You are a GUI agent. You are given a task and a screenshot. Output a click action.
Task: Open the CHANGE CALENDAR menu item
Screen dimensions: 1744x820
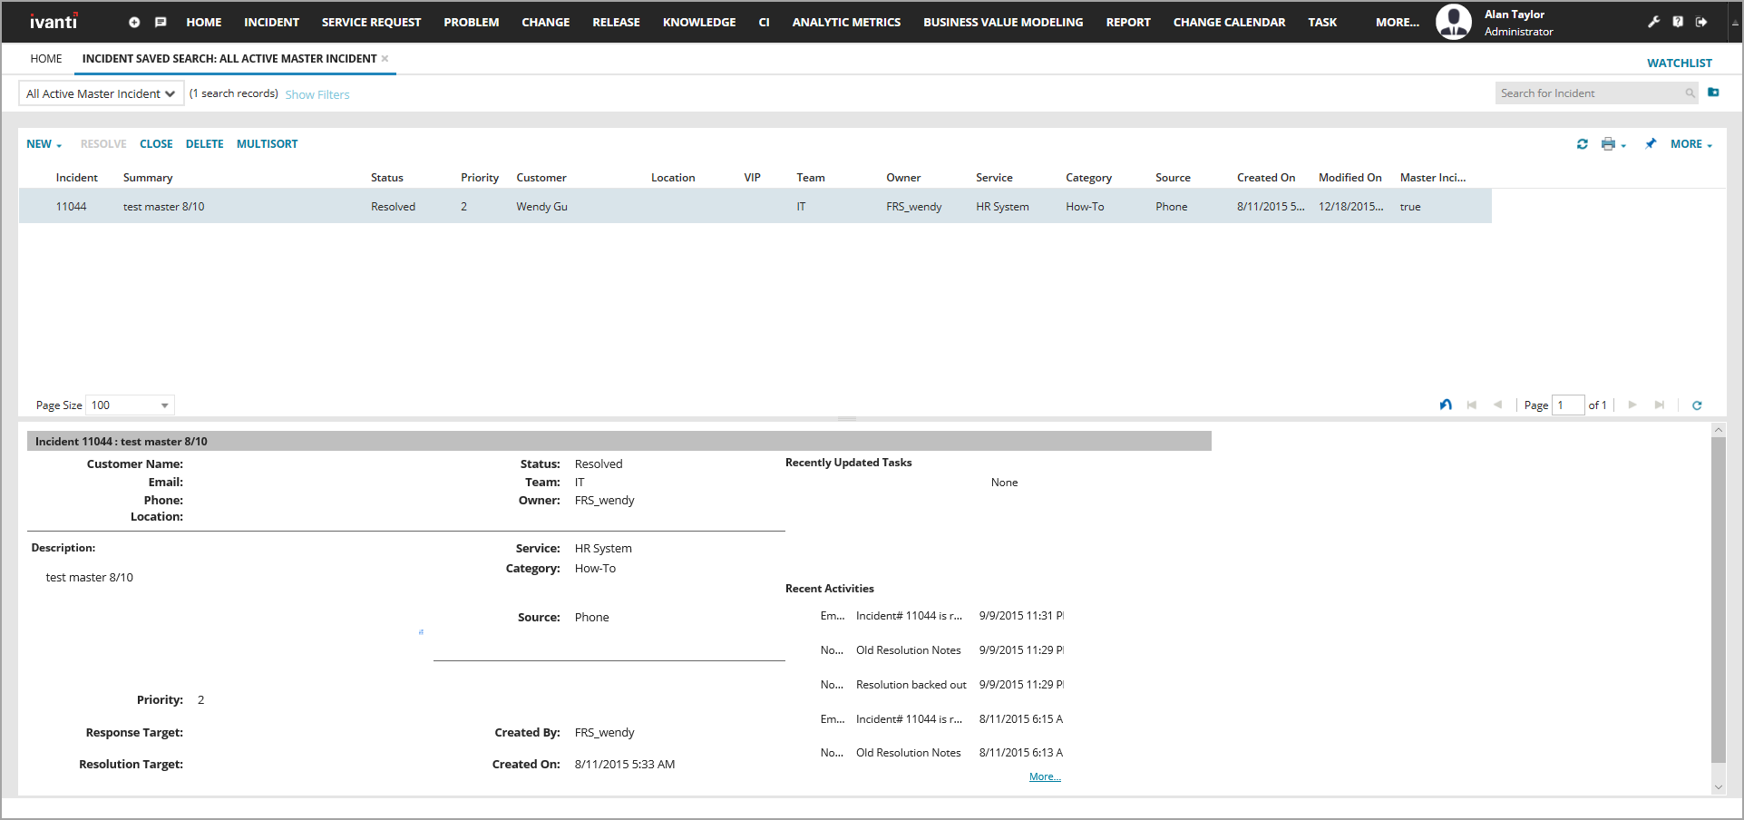click(x=1228, y=22)
